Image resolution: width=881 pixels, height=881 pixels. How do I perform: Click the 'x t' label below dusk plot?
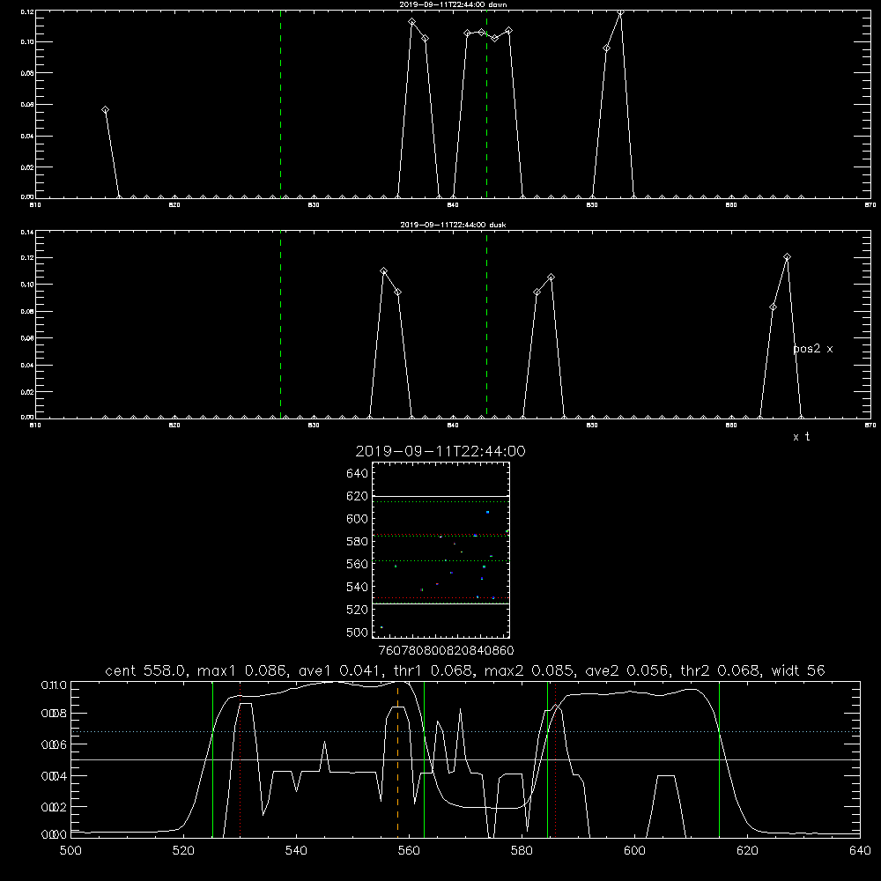pos(801,437)
